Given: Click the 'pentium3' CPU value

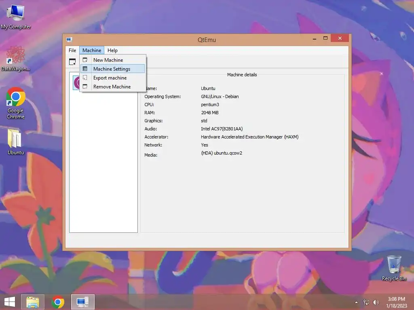Looking at the screenshot, I should (210, 105).
